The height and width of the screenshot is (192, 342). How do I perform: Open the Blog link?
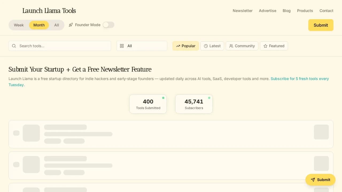point(286,11)
